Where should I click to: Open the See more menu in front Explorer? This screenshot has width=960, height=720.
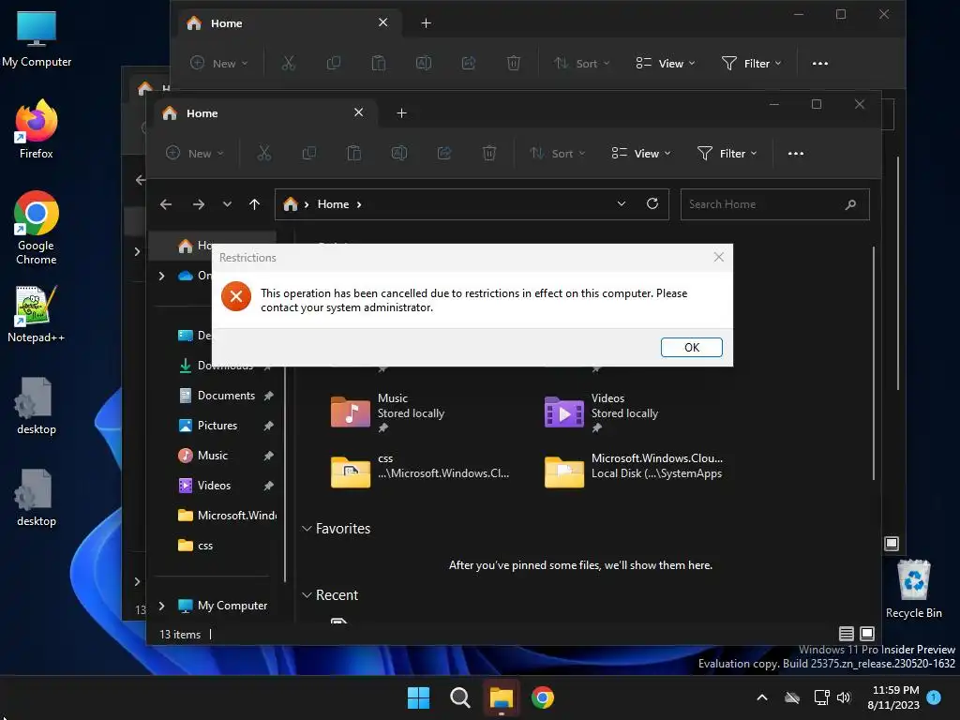coord(795,153)
